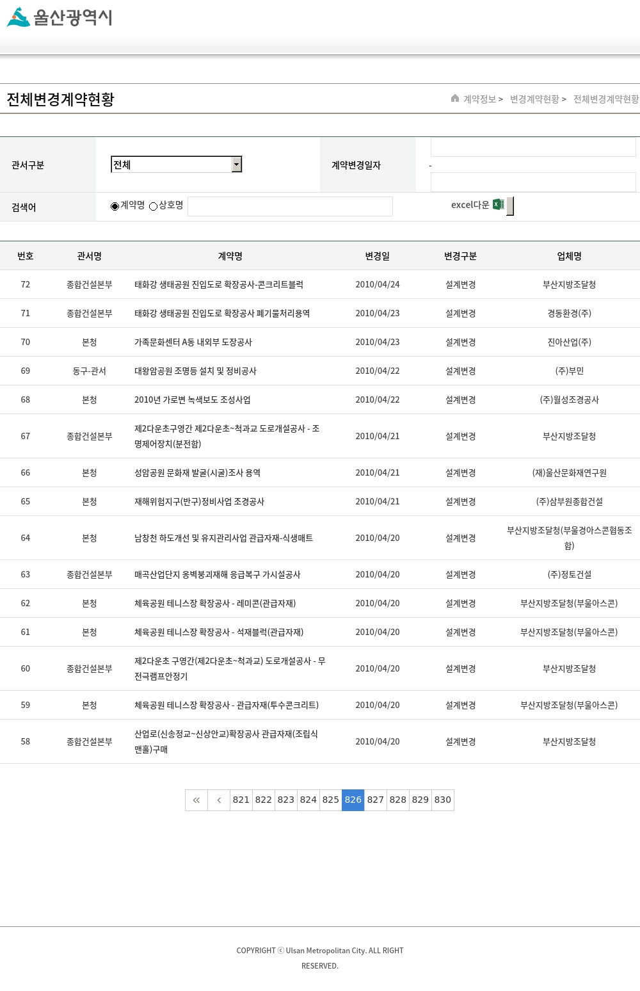Image resolution: width=640 pixels, height=991 pixels.
Task: Jump to page 830
Action: click(443, 800)
